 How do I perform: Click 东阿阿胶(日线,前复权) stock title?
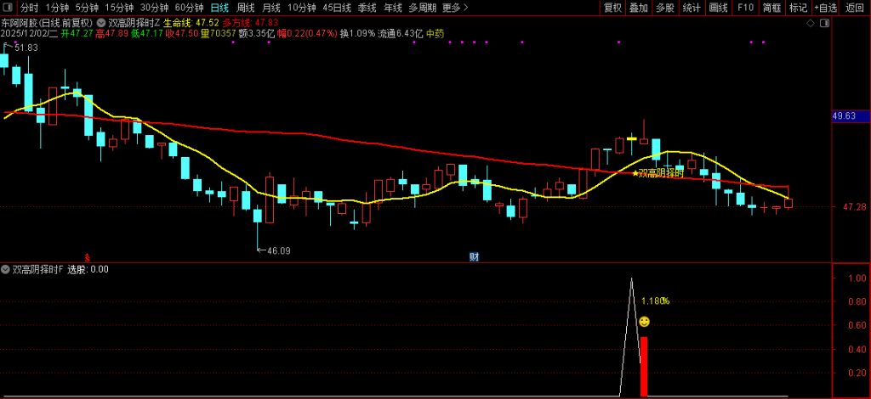coord(47,23)
